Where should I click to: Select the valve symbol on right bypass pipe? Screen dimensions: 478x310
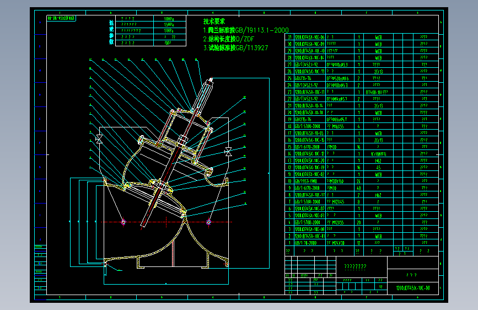228,152
